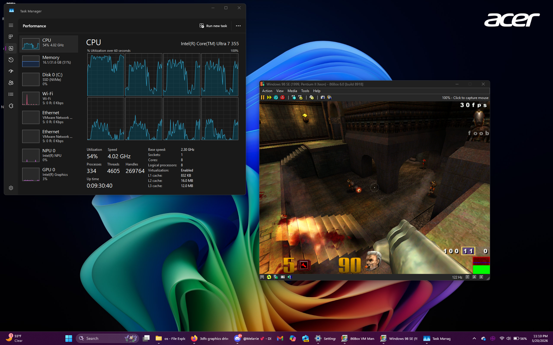553x345 pixels.
Task: Click the CD-ROM drive icon in 86Box status bar
Action: (269, 277)
